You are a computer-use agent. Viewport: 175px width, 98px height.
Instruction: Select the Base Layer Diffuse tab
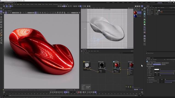click(x=157, y=63)
